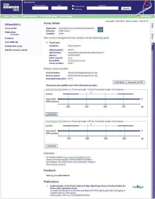
Task: Click Save RDML file
Action: [x=11, y=42]
